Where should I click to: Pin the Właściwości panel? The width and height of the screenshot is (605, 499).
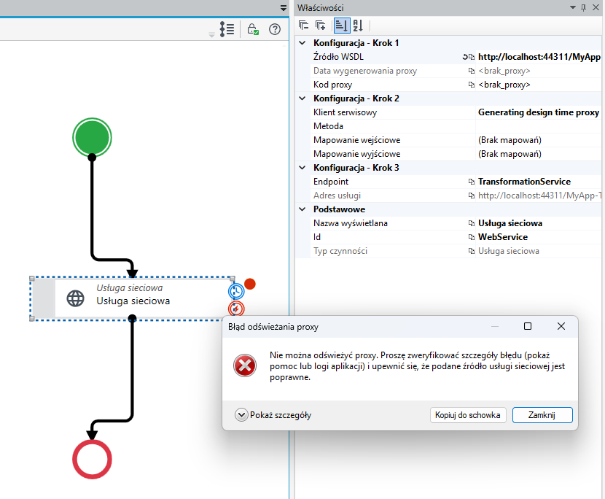pyautogui.click(x=583, y=8)
